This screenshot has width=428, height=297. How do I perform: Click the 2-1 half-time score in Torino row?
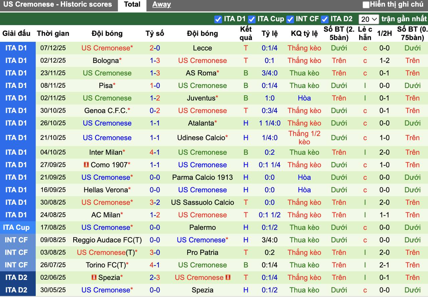(x=384, y=265)
